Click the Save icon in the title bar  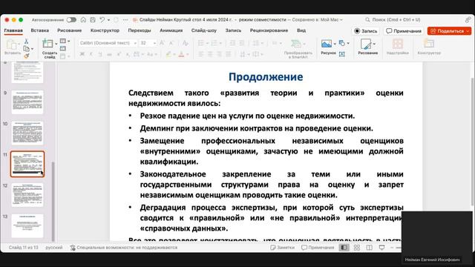click(93, 20)
